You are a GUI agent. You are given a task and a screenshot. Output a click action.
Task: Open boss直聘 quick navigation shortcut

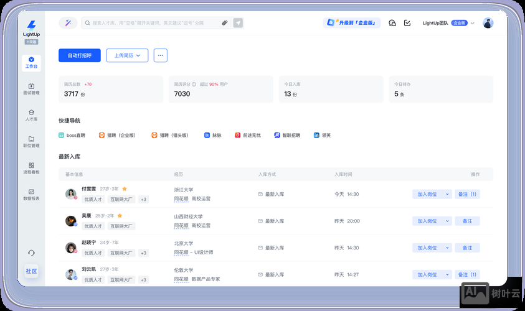[x=72, y=135]
